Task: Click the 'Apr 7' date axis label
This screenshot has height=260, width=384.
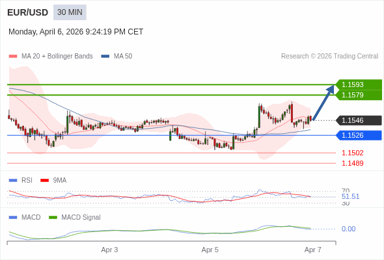Action: pyautogui.click(x=313, y=250)
